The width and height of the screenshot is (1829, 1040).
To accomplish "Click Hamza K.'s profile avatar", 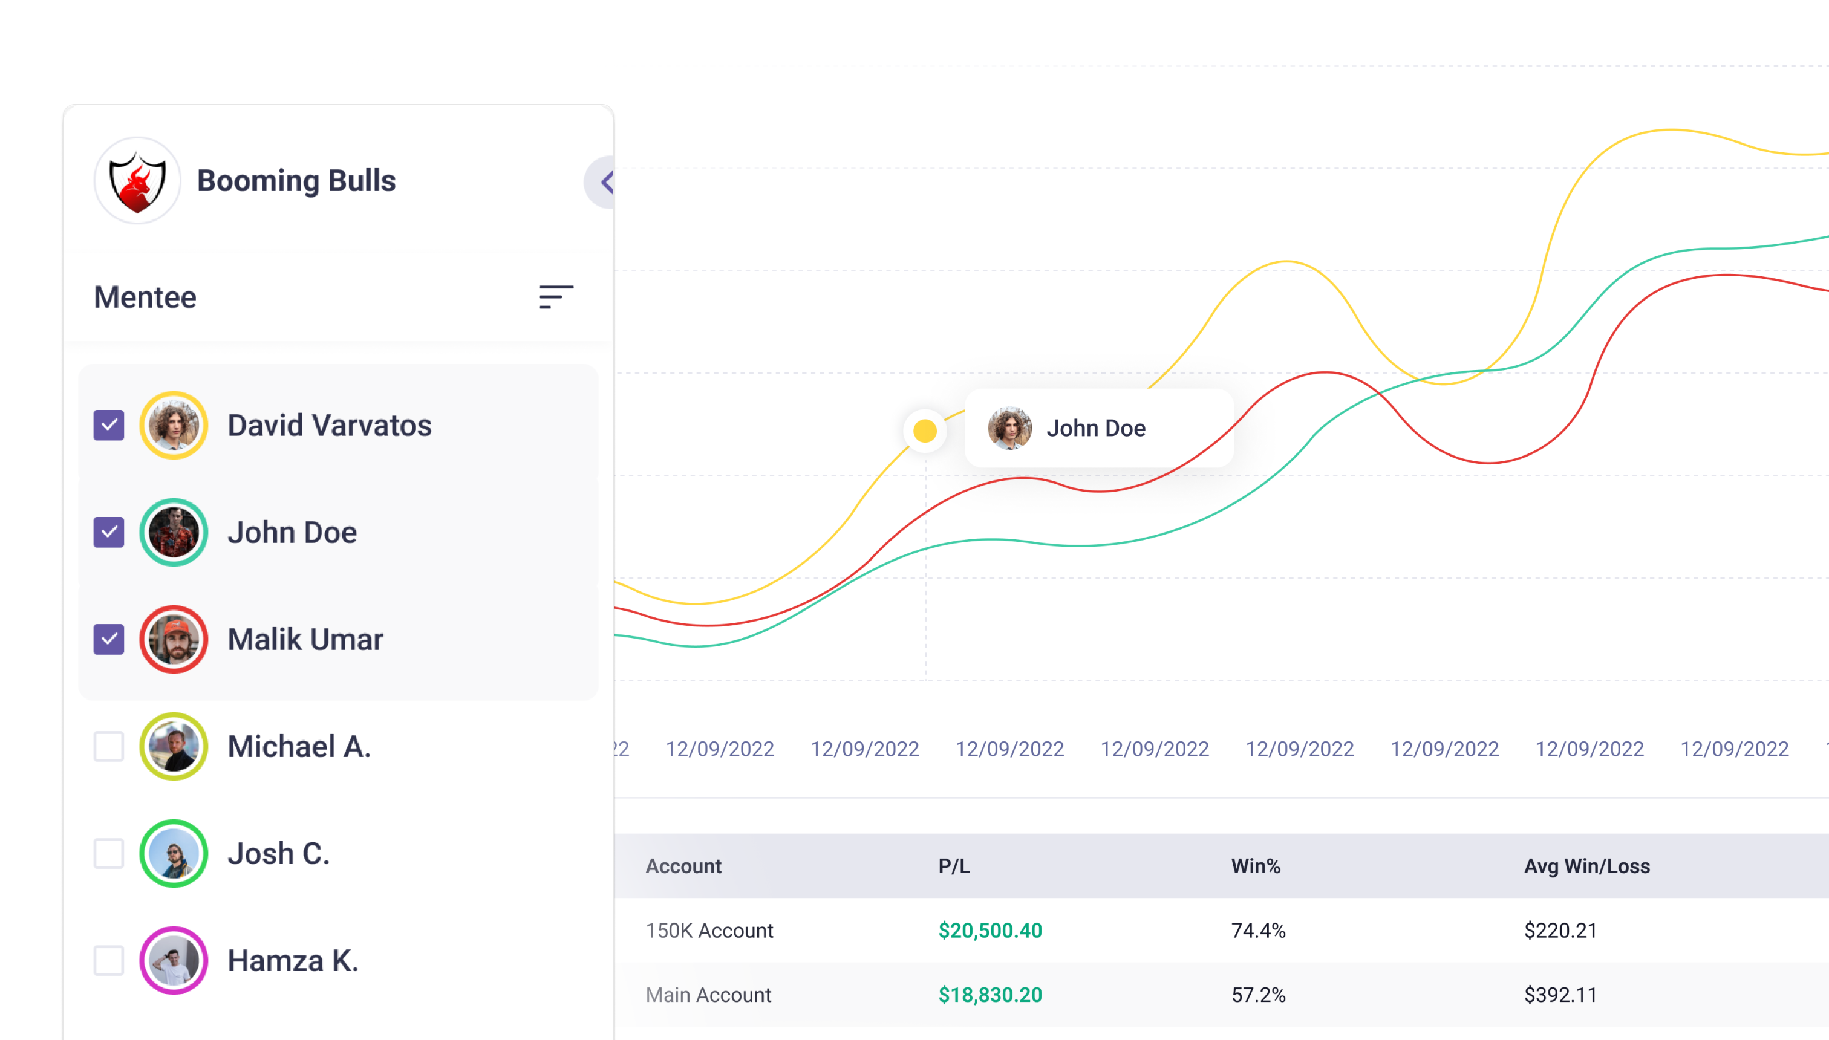I will (174, 960).
